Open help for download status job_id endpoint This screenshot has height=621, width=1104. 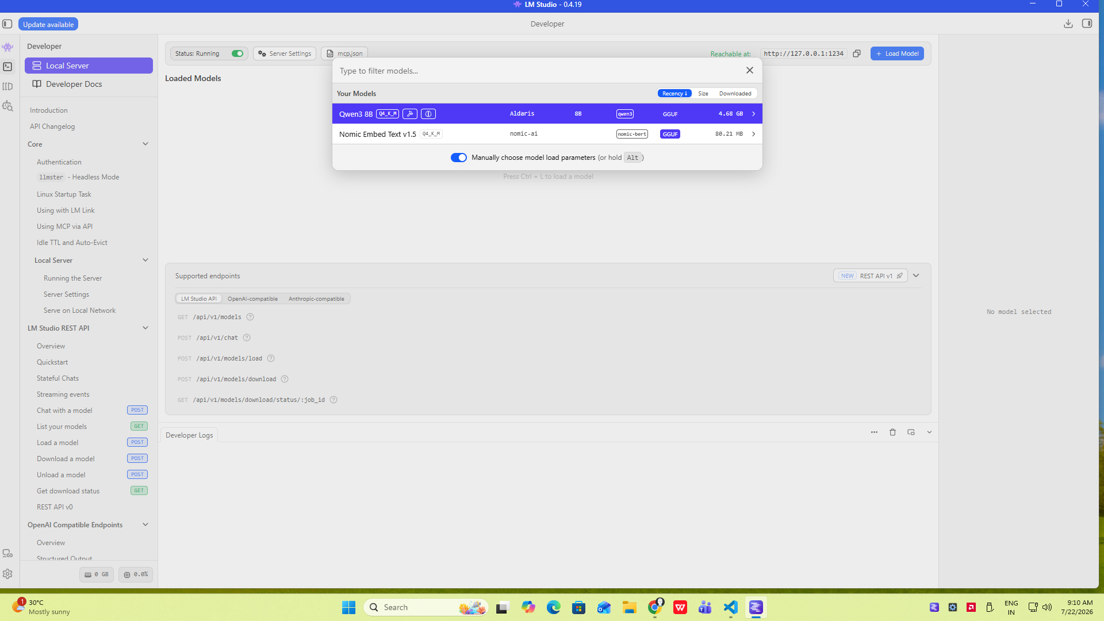click(x=333, y=400)
